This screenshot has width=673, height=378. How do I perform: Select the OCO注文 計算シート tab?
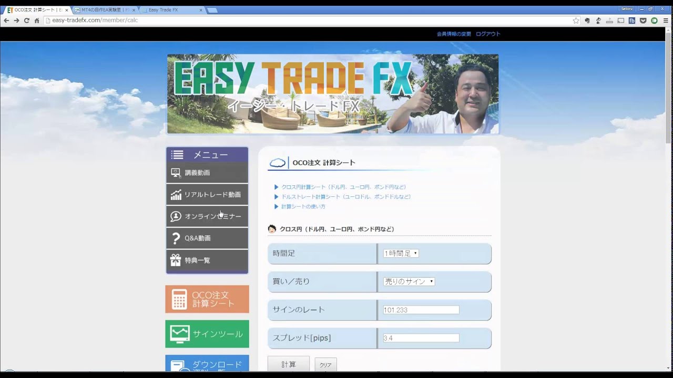[37, 10]
